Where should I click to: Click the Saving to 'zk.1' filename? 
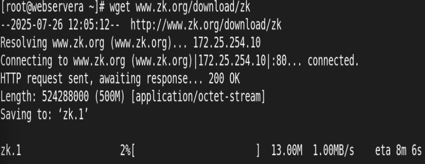73,115
